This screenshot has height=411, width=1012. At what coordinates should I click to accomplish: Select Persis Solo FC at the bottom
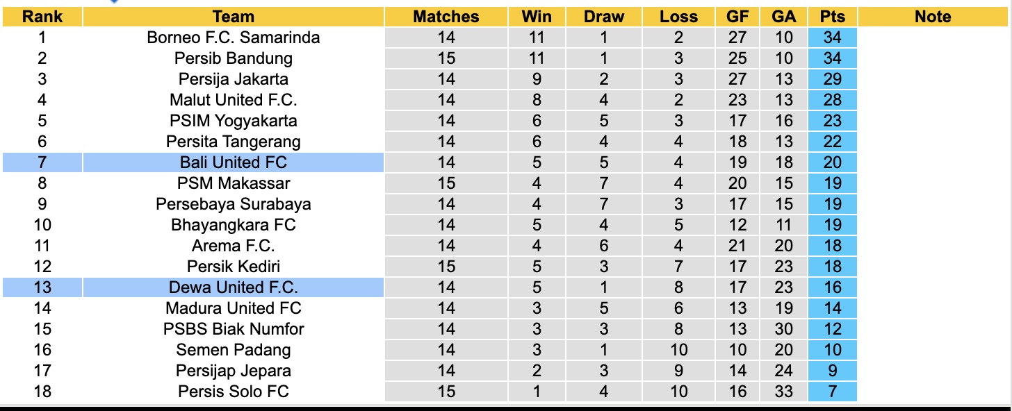pos(234,392)
